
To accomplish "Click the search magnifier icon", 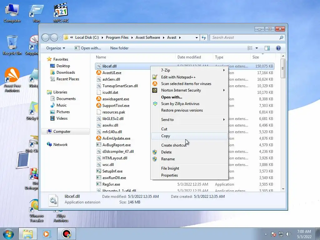I will (281, 37).
